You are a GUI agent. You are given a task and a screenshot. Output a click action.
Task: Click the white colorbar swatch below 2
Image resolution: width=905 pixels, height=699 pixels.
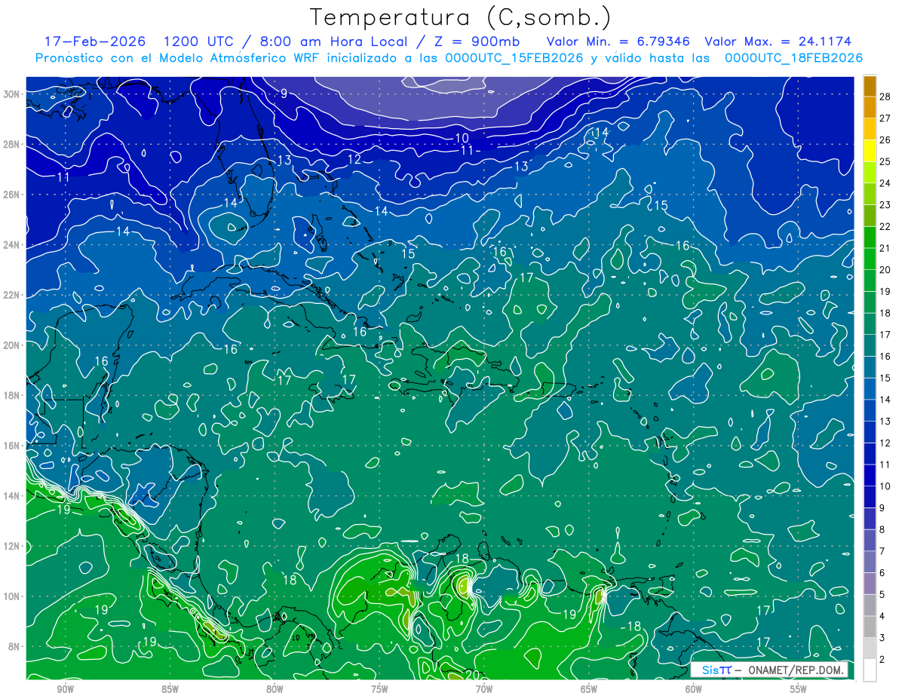(870, 670)
